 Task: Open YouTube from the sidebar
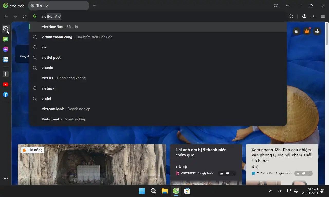tap(6, 84)
